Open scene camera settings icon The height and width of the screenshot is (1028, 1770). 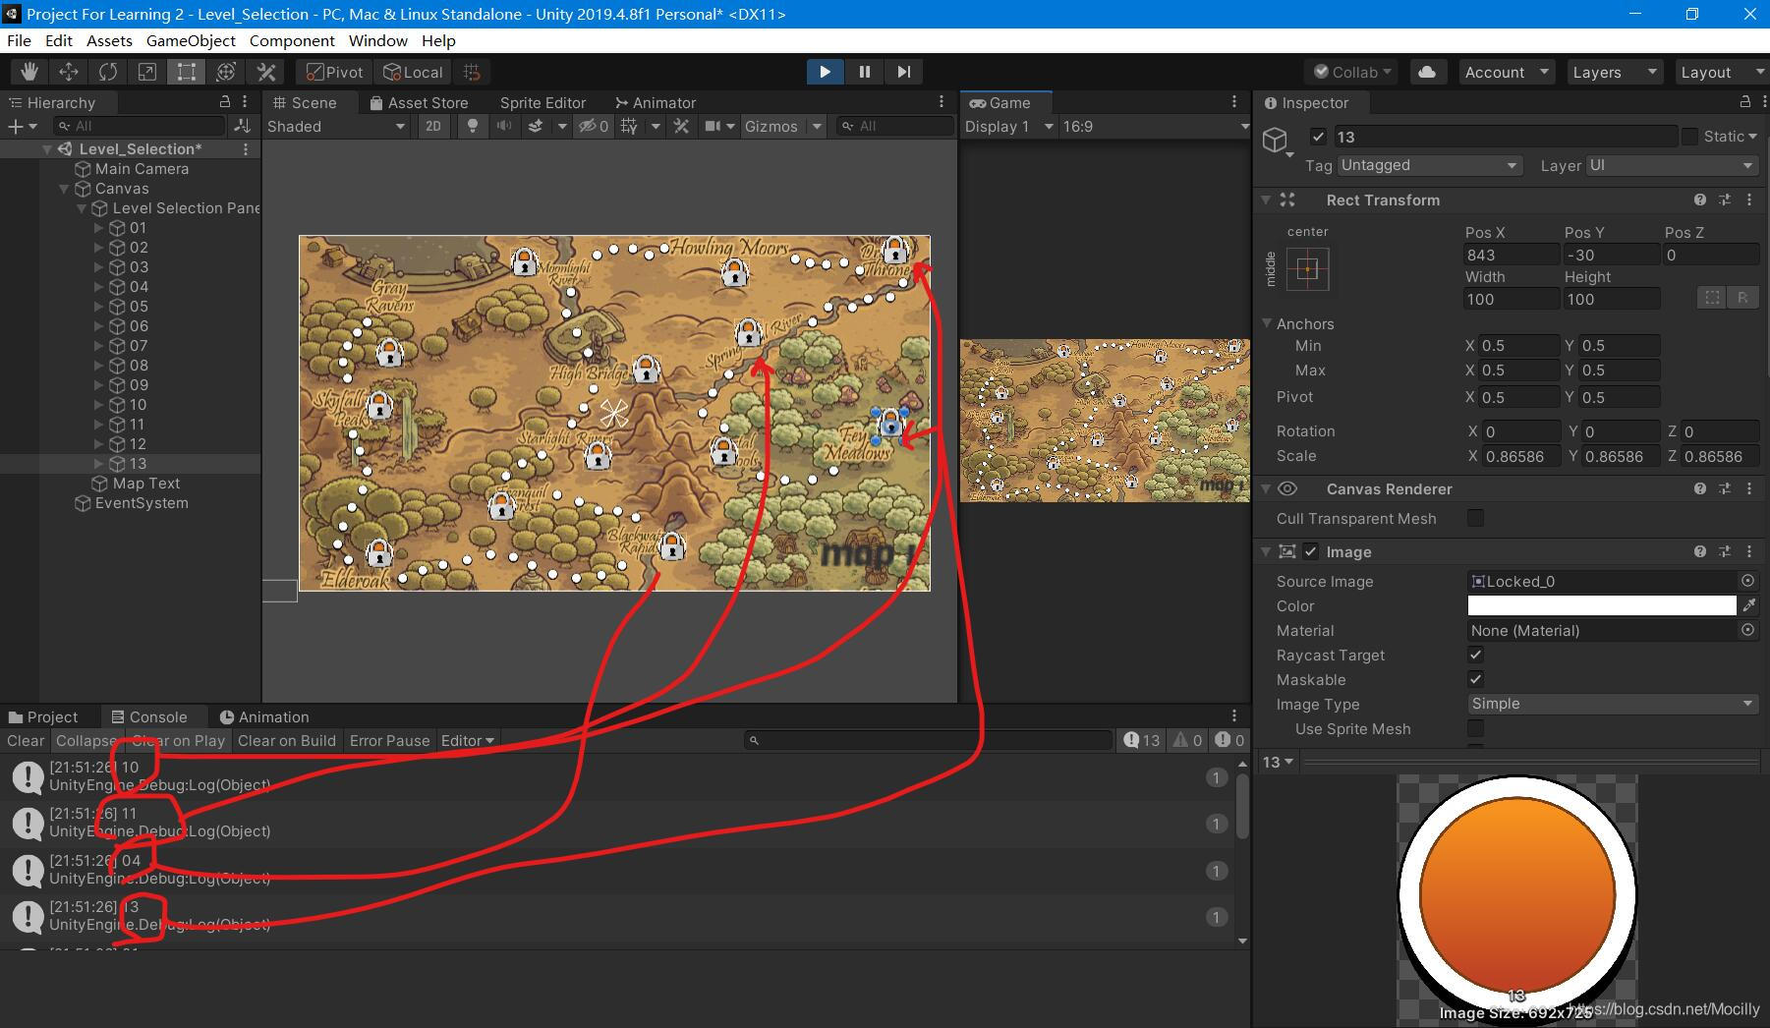714,126
